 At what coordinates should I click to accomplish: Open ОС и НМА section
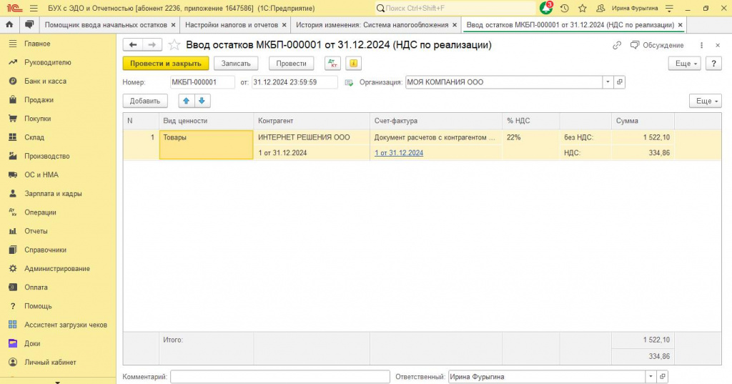41,174
